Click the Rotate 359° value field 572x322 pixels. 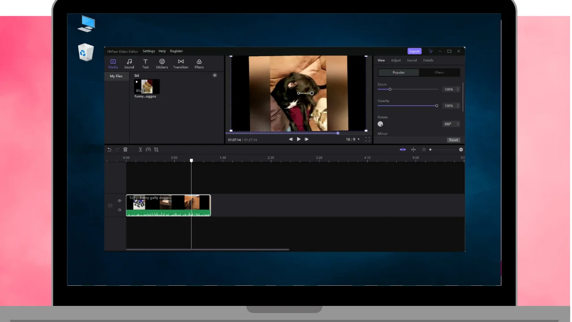tap(448, 124)
